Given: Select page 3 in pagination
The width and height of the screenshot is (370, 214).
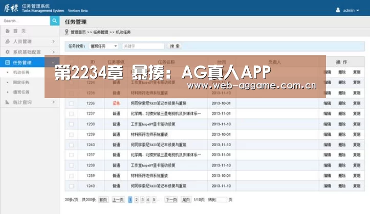Looking at the screenshot, I should [x=142, y=200].
